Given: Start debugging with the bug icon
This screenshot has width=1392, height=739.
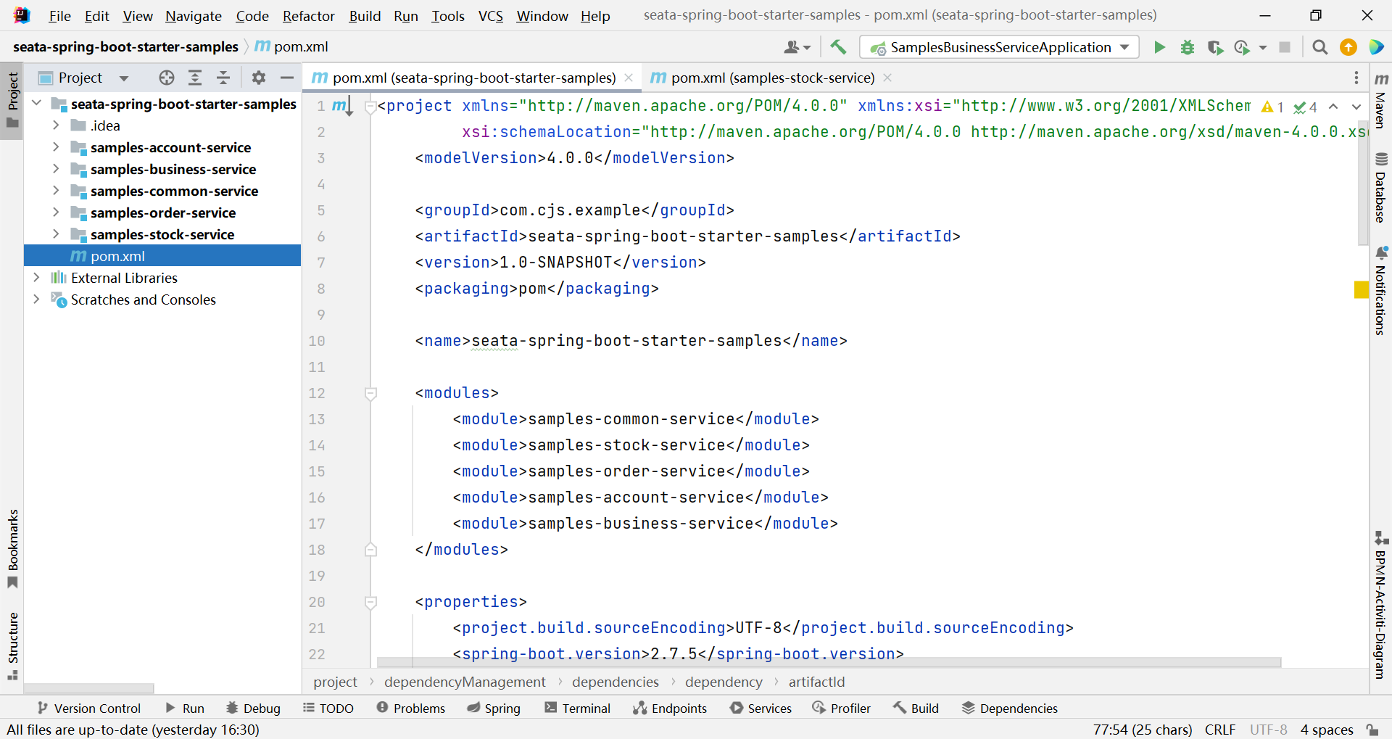Looking at the screenshot, I should (x=1188, y=47).
